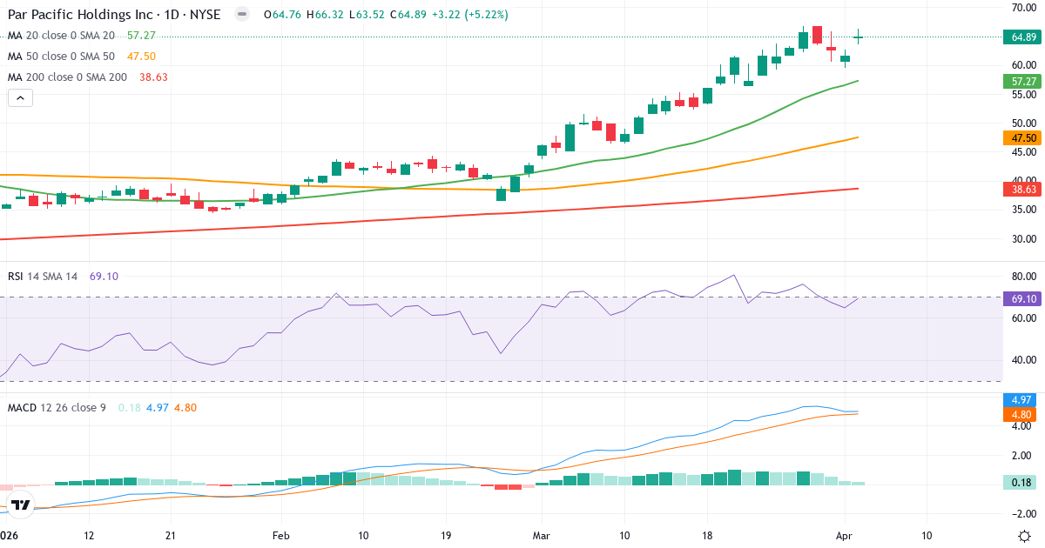The width and height of the screenshot is (1045, 548).
Task: Click the 4.97 MACD value tag on the scale
Action: 1020,401
